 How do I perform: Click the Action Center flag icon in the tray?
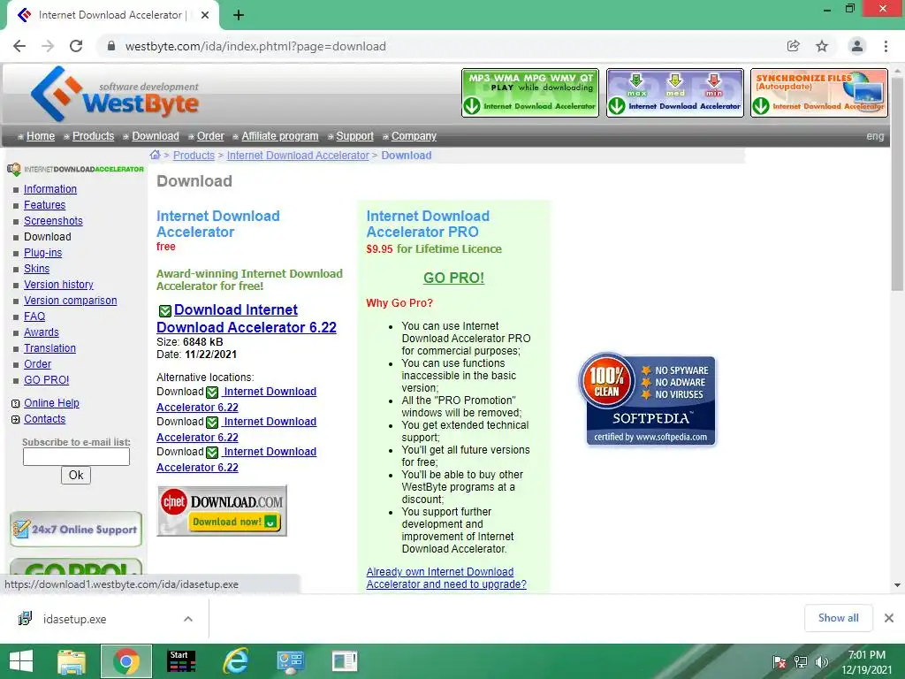780,662
